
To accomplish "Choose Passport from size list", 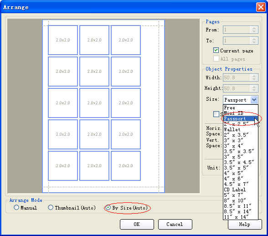I will [x=241, y=118].
